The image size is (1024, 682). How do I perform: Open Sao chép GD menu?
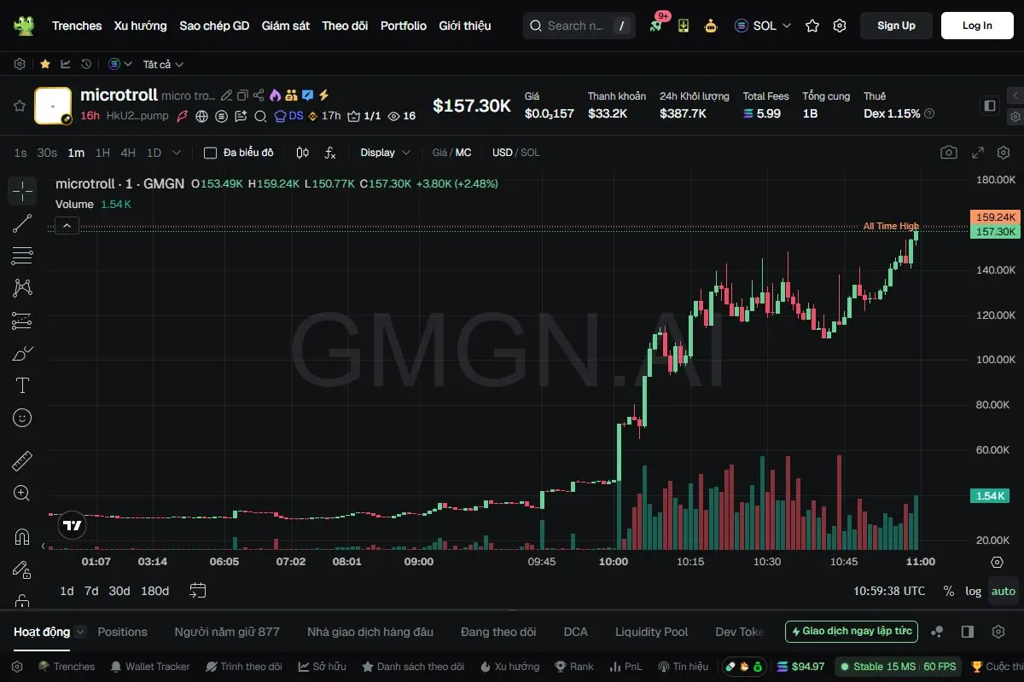pyautogui.click(x=214, y=26)
